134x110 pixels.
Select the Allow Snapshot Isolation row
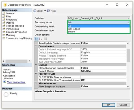point(82,86)
